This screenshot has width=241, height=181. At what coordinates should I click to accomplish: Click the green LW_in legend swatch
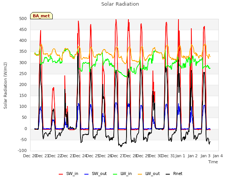pos(115,174)
